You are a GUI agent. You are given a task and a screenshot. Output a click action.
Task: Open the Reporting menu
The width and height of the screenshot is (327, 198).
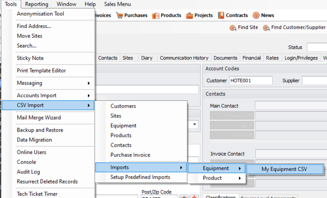36,4
